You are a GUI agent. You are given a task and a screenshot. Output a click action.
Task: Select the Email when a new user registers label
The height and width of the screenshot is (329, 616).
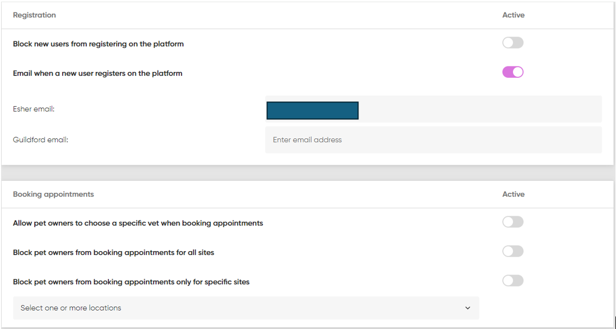(x=97, y=73)
